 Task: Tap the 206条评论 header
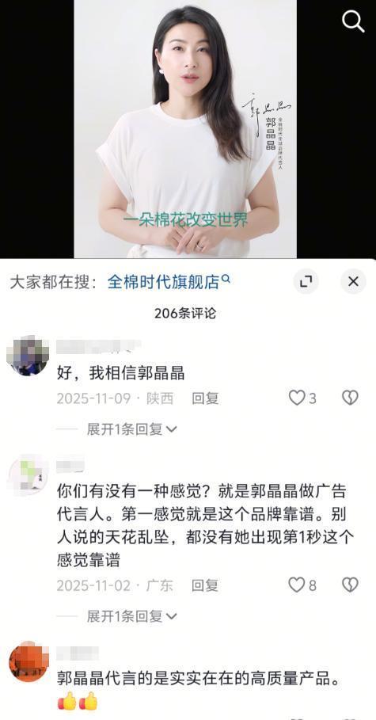tap(185, 314)
